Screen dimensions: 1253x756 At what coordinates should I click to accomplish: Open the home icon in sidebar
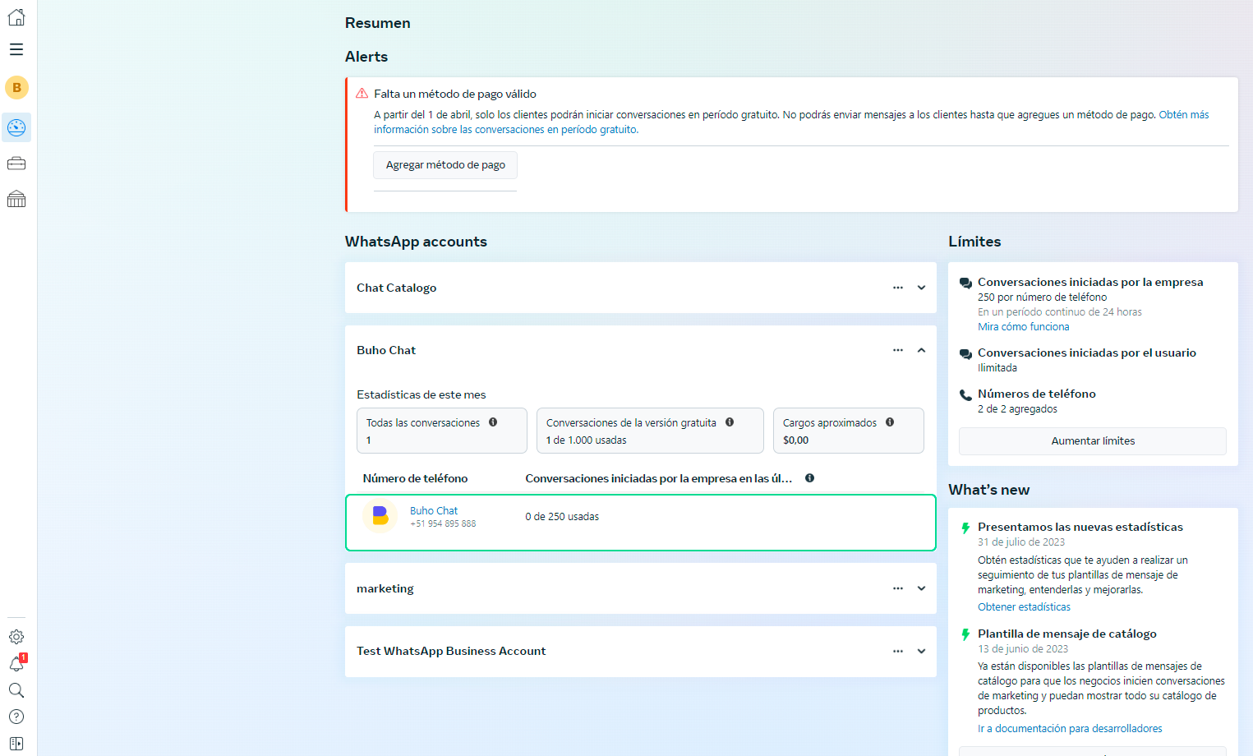click(x=16, y=17)
